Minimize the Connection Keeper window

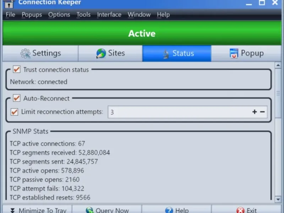click(x=249, y=4)
